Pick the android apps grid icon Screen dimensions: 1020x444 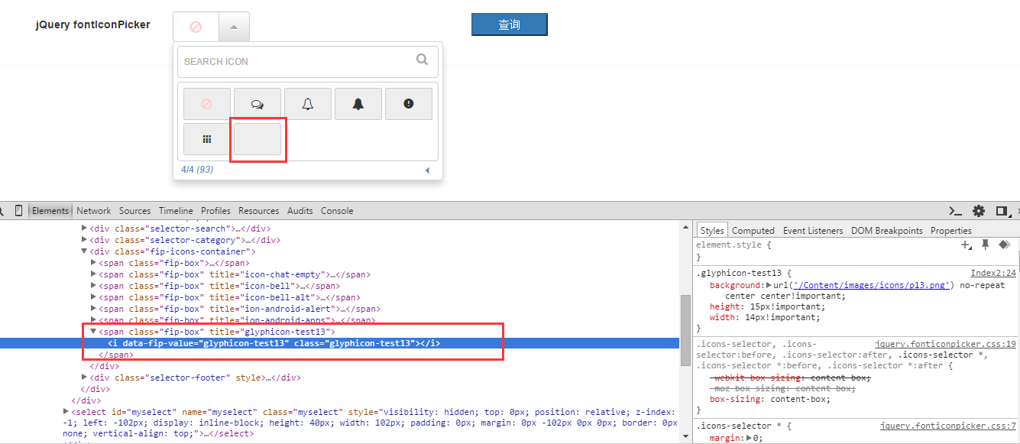[206, 139]
